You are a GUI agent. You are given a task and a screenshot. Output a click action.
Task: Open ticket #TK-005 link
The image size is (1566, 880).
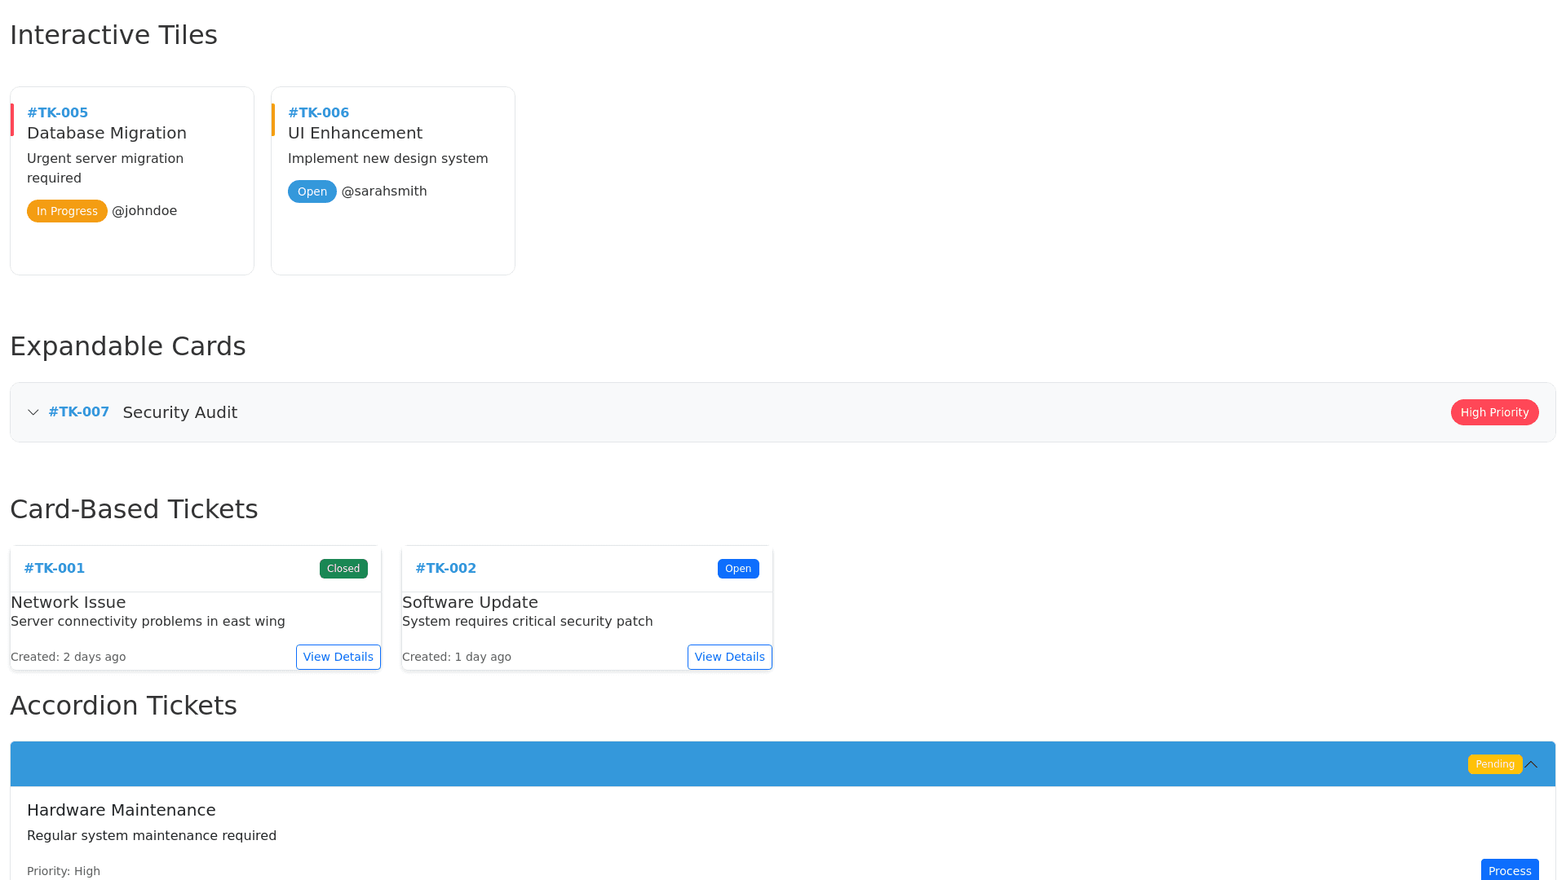pyautogui.click(x=57, y=112)
